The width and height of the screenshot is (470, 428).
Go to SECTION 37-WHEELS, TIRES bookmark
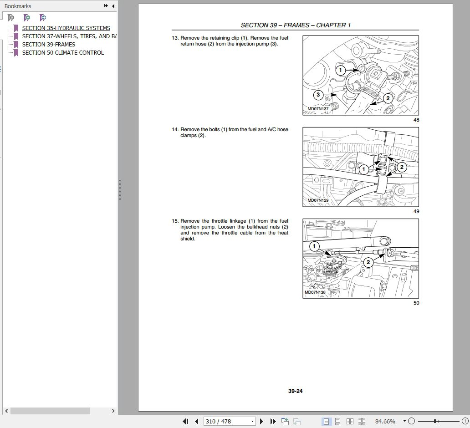click(x=68, y=36)
